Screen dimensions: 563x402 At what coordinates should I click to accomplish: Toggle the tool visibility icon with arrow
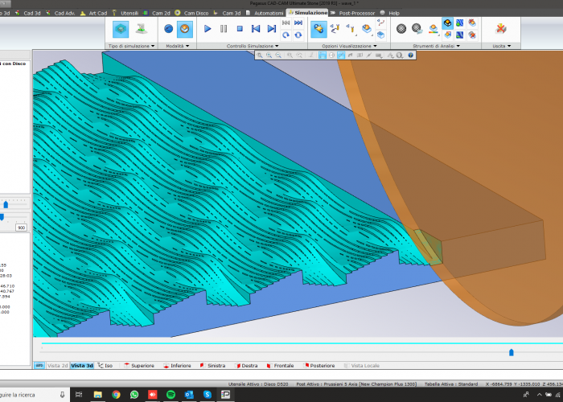click(x=351, y=29)
